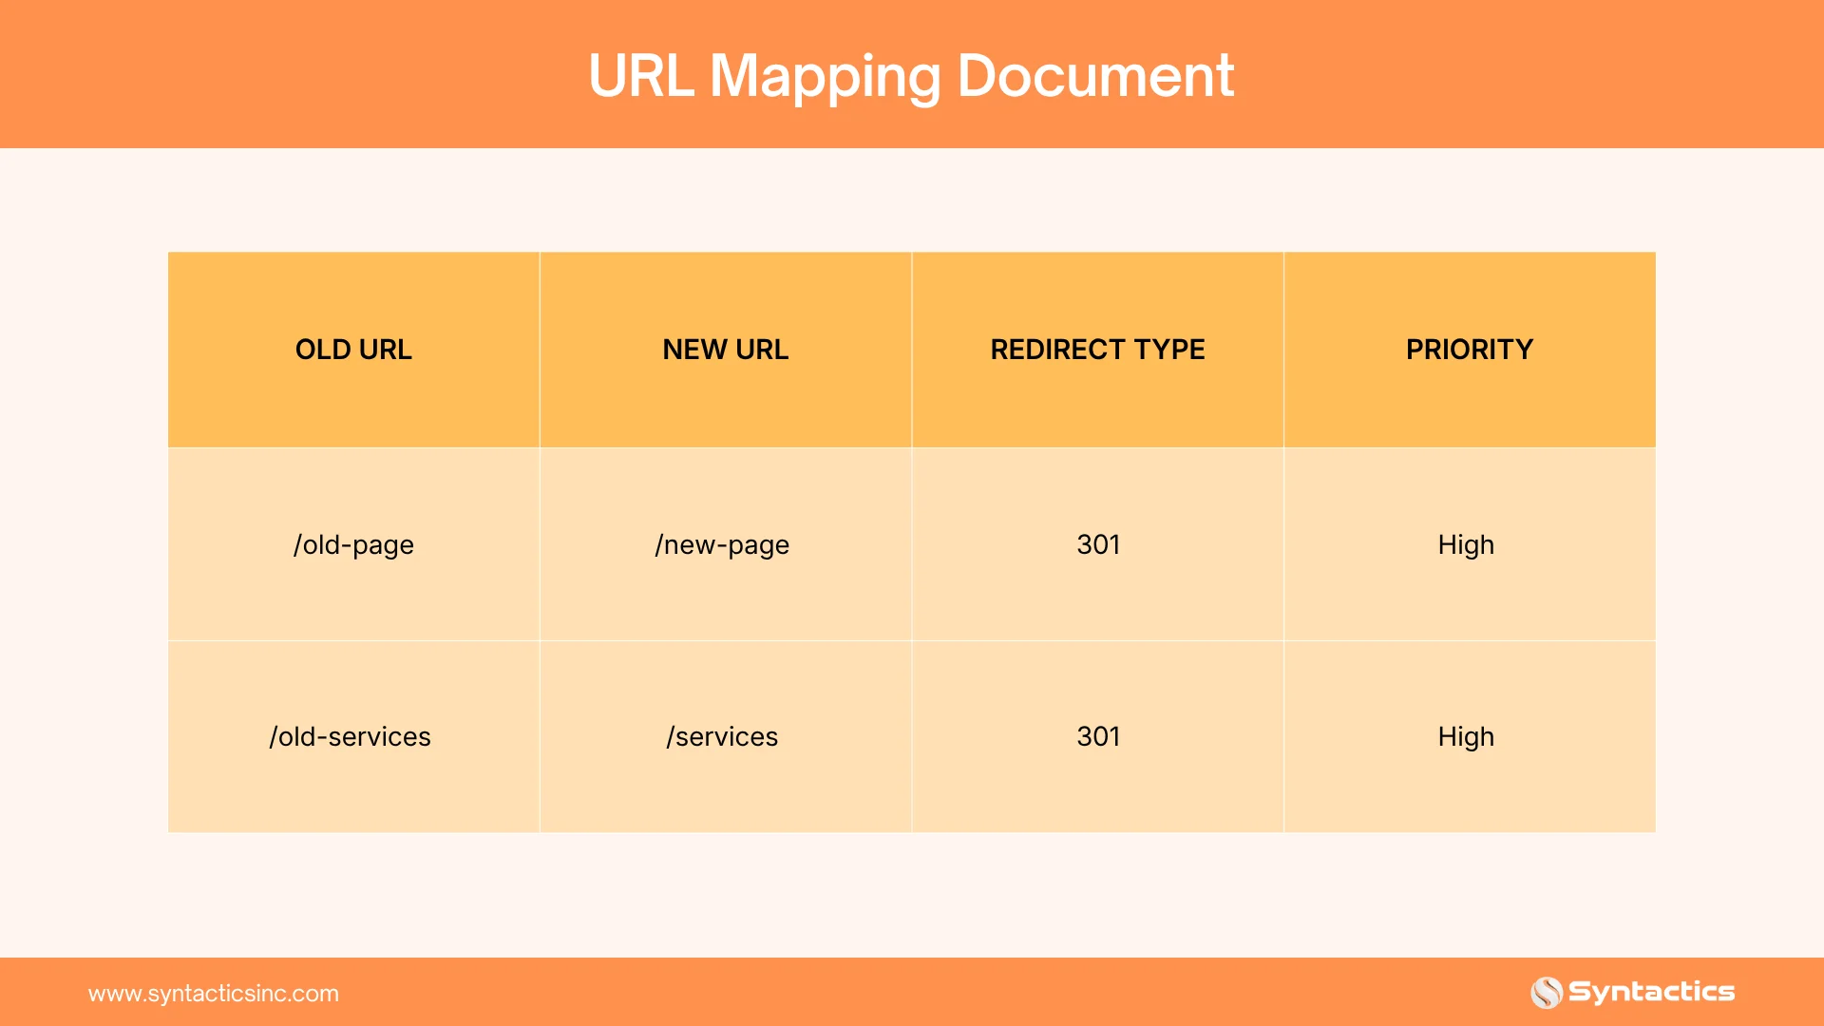Click the High cell in /old-page row
The image size is (1824, 1026).
pyautogui.click(x=1470, y=544)
